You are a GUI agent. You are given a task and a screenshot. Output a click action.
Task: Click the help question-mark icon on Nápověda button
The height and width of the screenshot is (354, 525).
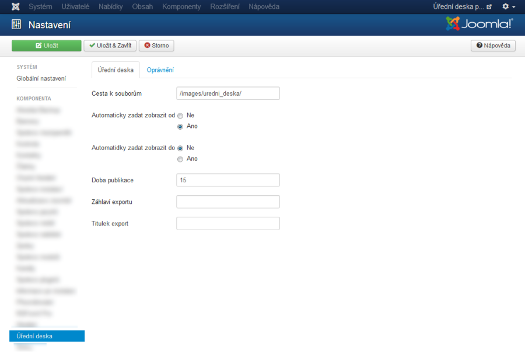[x=480, y=45]
